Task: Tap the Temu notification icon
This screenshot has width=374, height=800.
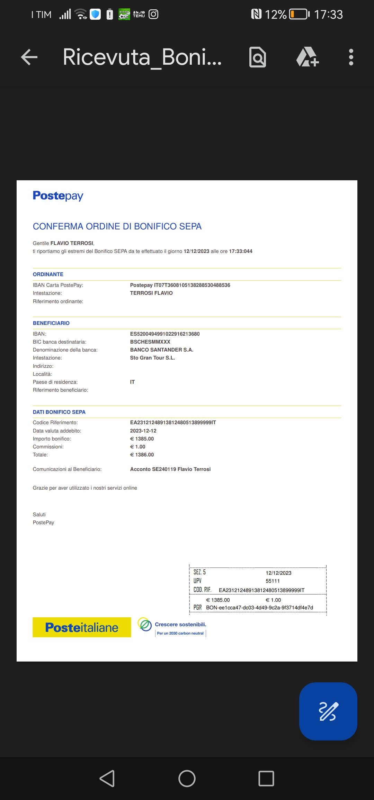Action: (139, 14)
